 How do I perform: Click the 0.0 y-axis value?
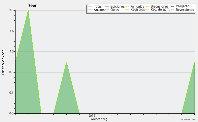click(x=11, y=113)
